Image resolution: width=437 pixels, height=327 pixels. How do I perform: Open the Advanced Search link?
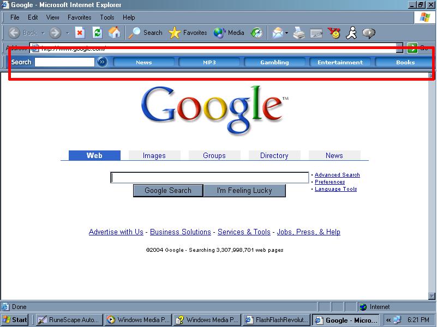(337, 175)
